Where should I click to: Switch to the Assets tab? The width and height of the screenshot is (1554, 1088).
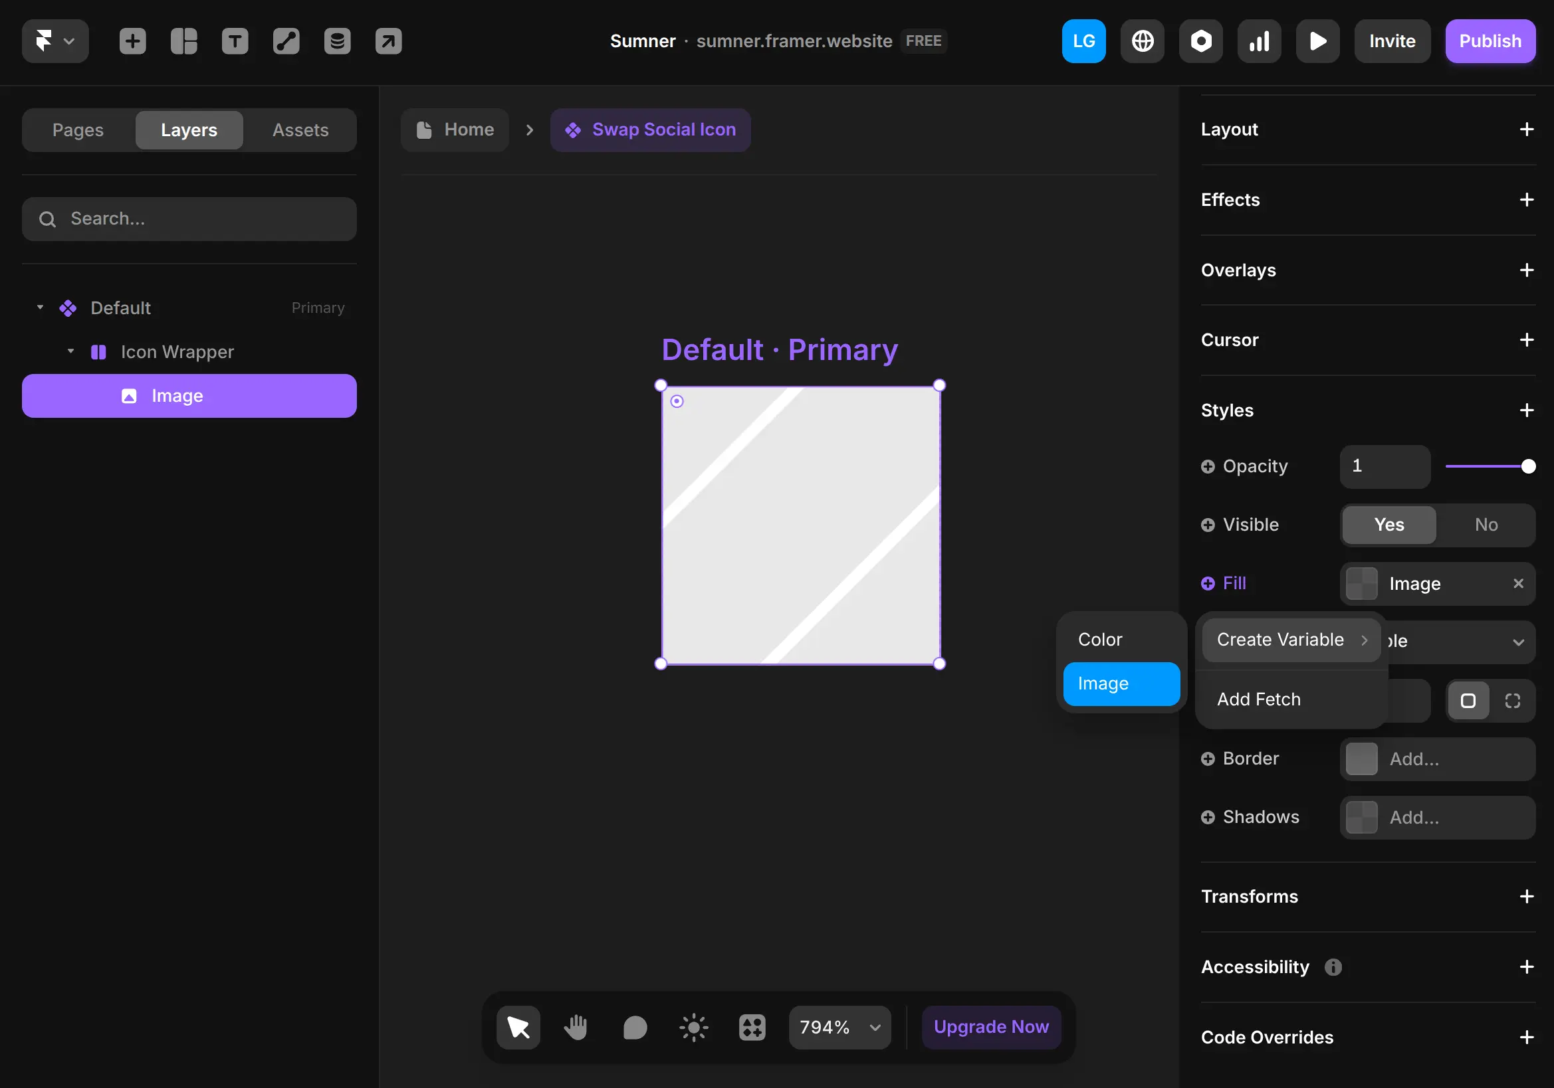[300, 130]
